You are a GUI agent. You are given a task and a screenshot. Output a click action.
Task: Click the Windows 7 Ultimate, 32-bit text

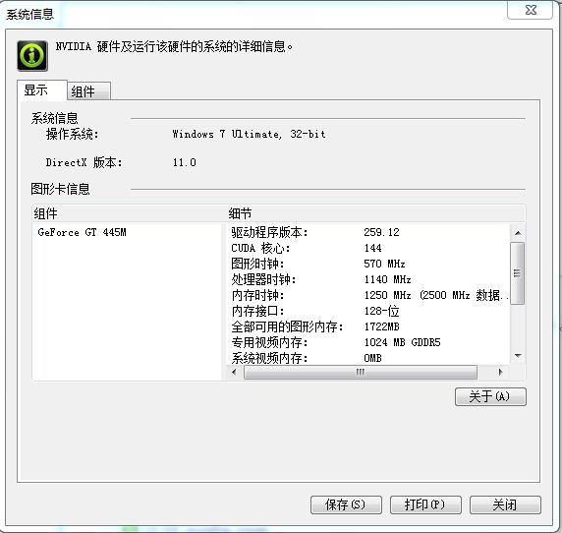[x=250, y=134]
